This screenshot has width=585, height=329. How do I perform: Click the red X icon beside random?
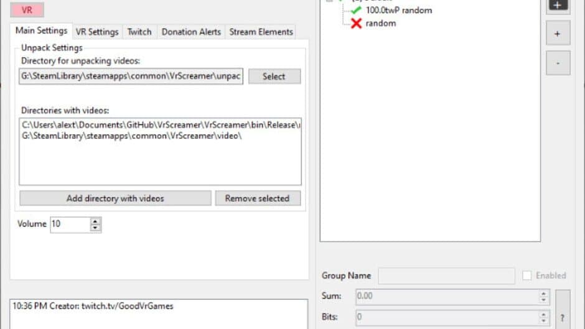(357, 24)
